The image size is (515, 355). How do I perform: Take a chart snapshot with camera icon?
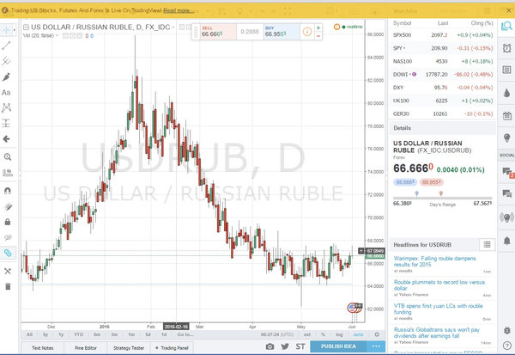(x=270, y=346)
